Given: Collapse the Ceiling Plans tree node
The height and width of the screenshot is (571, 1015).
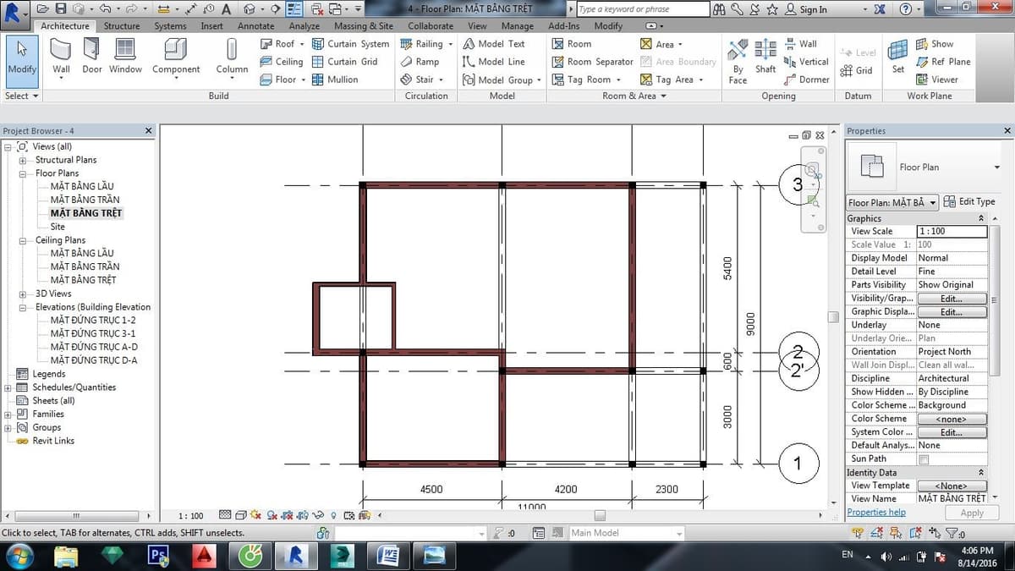Looking at the screenshot, I should 22,240.
